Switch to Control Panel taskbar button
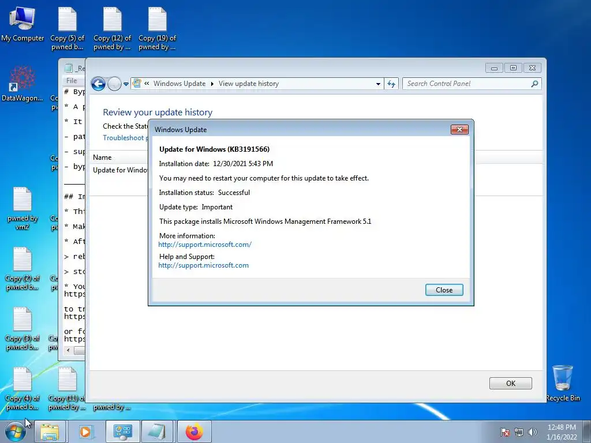Image resolution: width=591 pixels, height=443 pixels. click(123, 431)
